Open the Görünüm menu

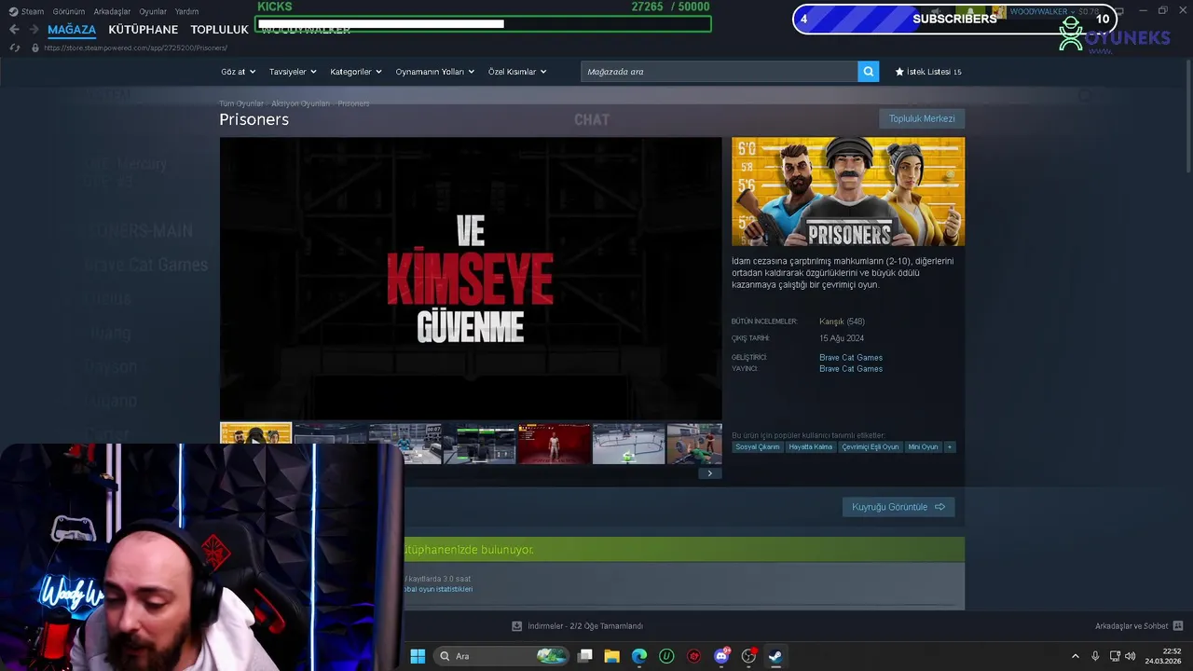click(x=69, y=11)
